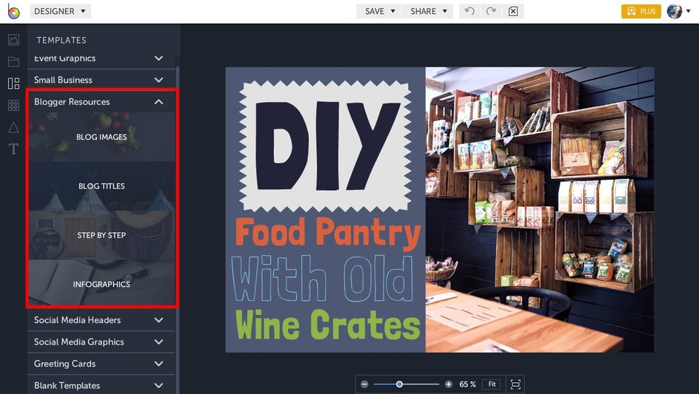Adjust the zoom slider handle
Screen dimensions: 699x394
[399, 384]
